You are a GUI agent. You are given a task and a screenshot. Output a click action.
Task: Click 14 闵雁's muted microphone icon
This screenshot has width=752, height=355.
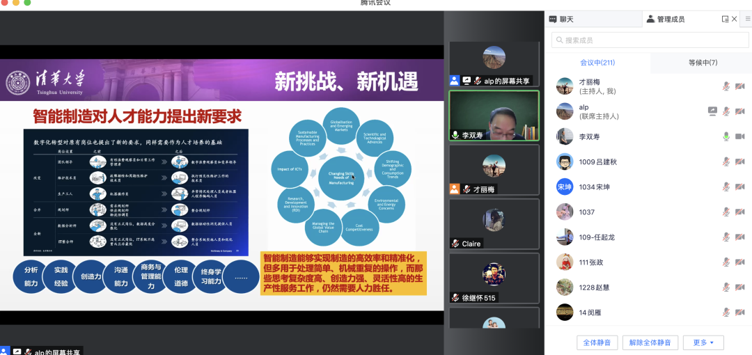pyautogui.click(x=726, y=313)
